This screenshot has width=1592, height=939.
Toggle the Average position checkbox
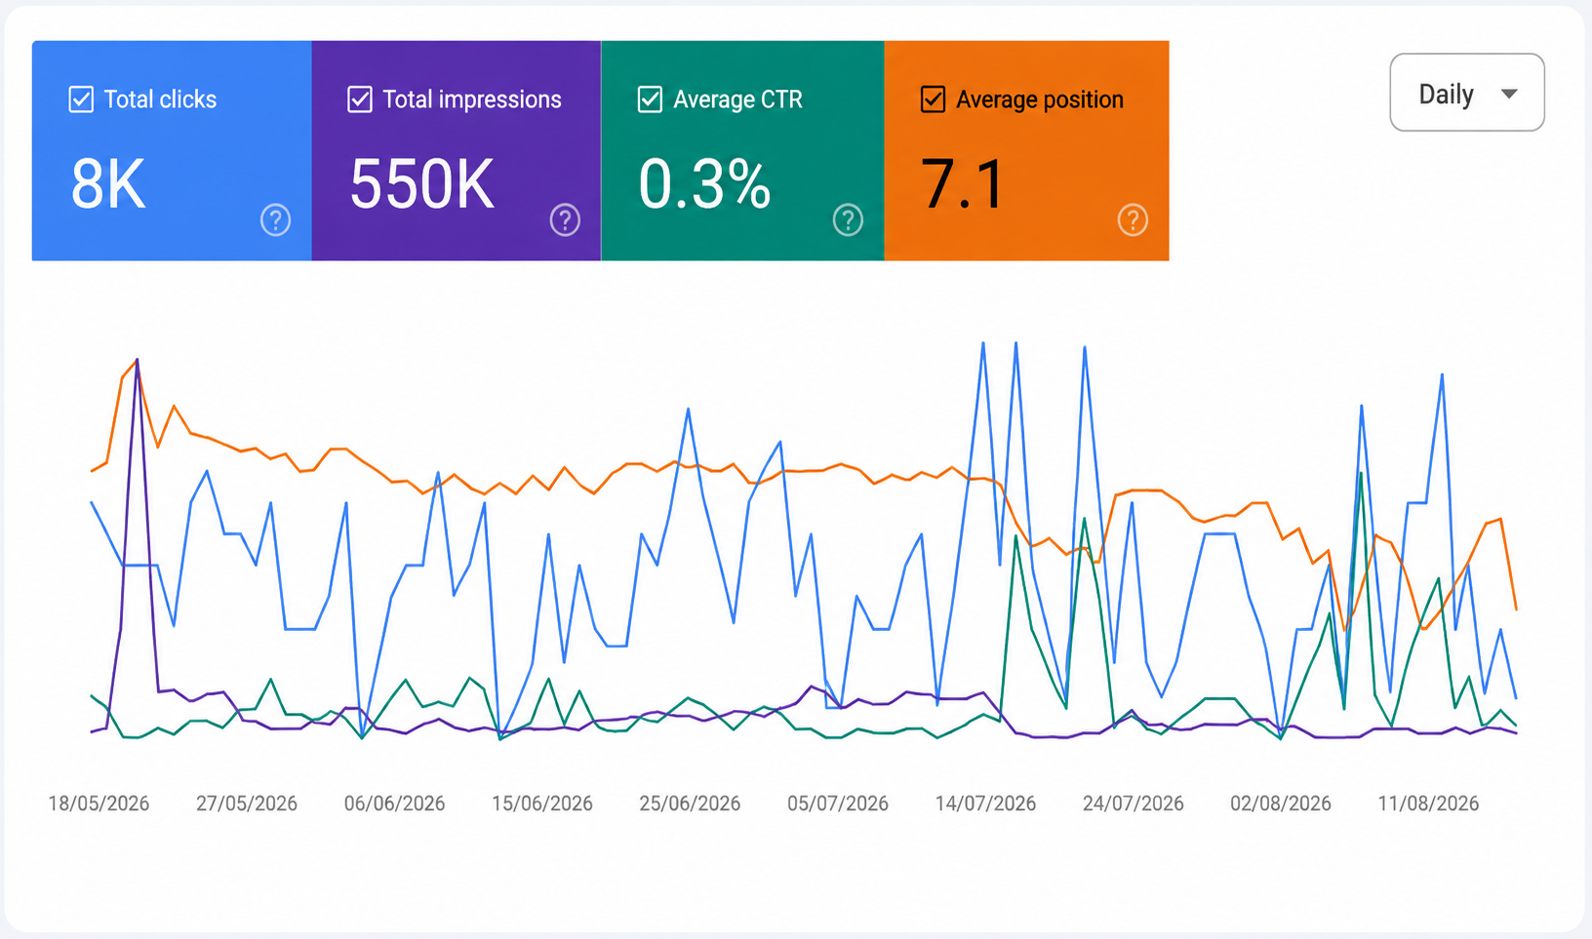(934, 99)
